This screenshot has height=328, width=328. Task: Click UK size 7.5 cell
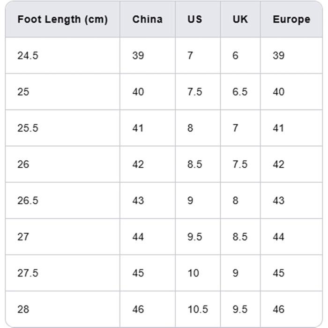point(240,164)
